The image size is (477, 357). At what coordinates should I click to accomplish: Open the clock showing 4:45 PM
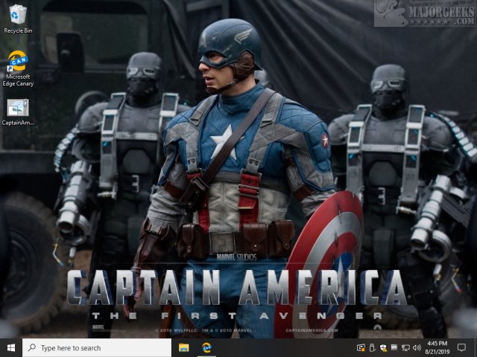pos(437,348)
